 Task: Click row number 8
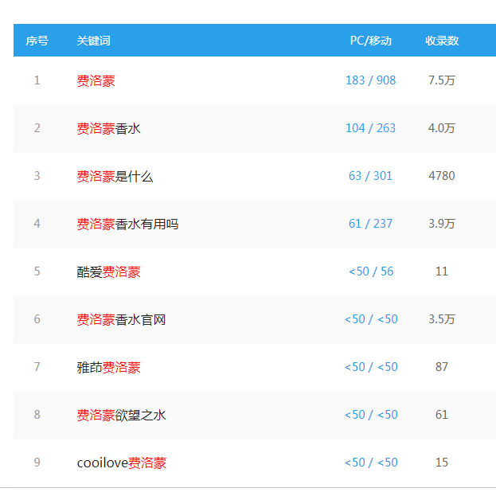pyautogui.click(x=37, y=415)
